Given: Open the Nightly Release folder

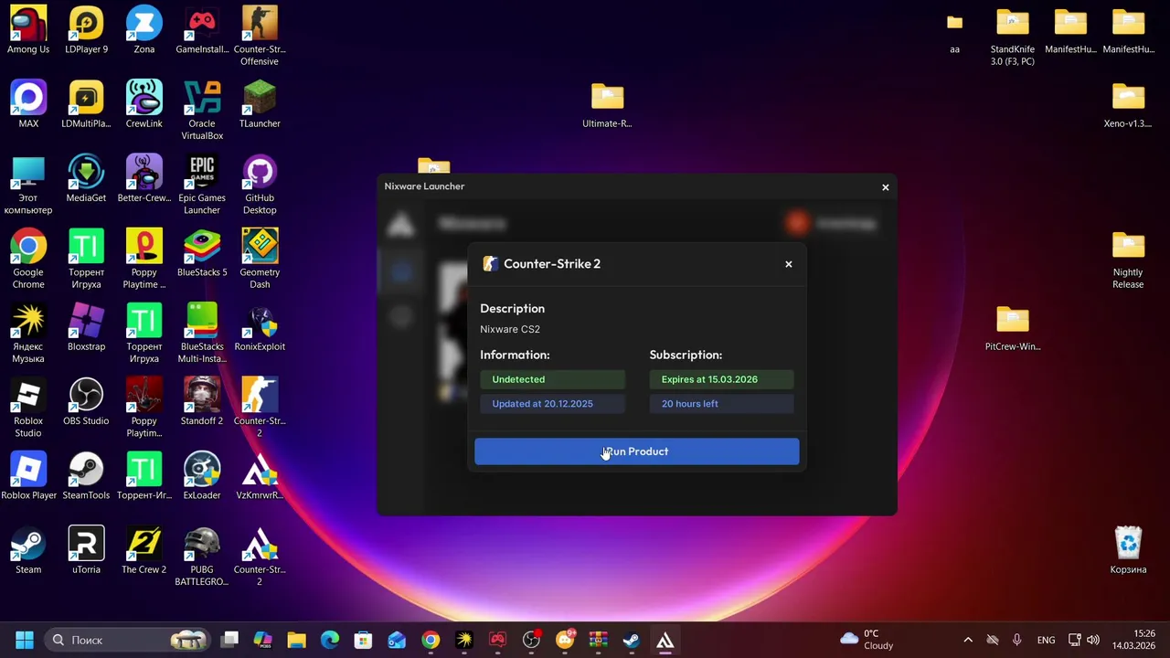Looking at the screenshot, I should click(x=1128, y=260).
